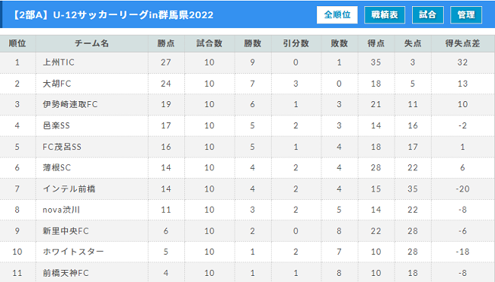Click the FC茂呂SS team name
Viewport: 495px width, 282px height.
tap(62, 147)
